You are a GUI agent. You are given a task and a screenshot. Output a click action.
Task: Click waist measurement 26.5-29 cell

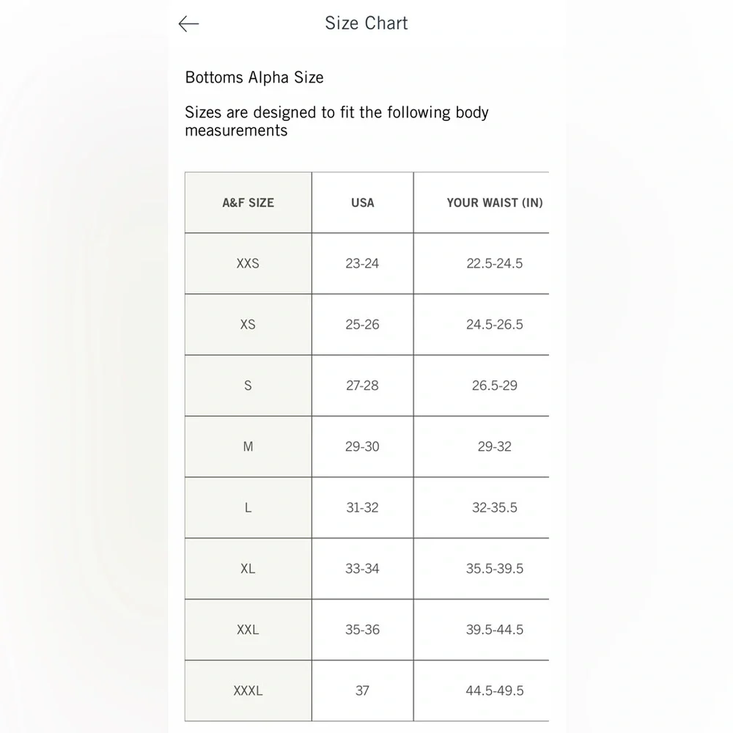point(482,386)
